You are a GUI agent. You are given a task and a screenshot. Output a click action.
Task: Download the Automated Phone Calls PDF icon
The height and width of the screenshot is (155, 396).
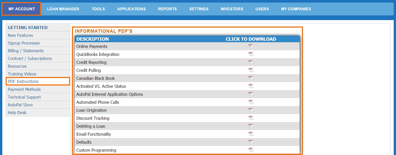pos(251,102)
